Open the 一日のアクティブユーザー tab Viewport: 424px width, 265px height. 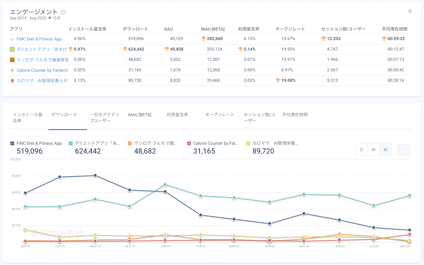pyautogui.click(x=104, y=118)
